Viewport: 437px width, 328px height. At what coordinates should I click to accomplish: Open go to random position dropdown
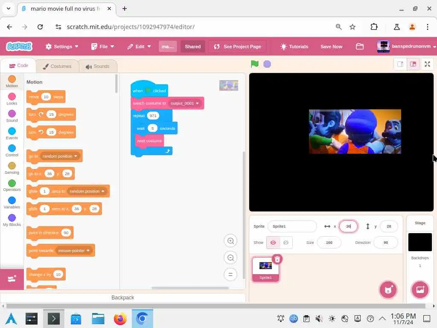pyautogui.click(x=60, y=156)
